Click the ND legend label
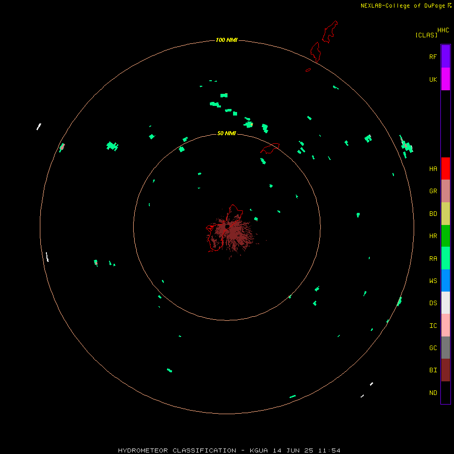This screenshot has width=454, height=454. 433,392
